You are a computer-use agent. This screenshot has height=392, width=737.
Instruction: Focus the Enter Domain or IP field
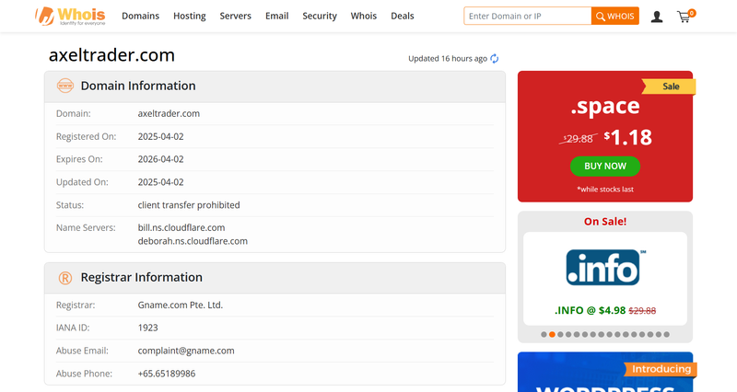pyautogui.click(x=527, y=16)
